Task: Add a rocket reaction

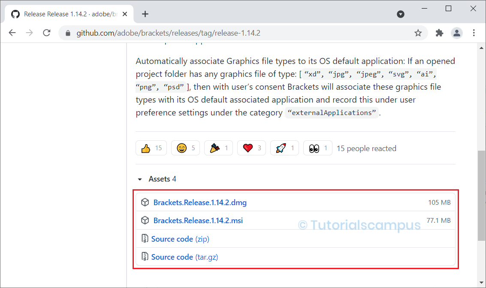Action: coord(284,148)
